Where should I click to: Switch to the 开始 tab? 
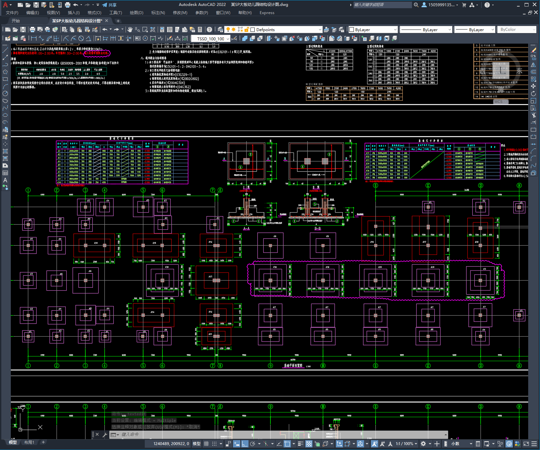16,21
